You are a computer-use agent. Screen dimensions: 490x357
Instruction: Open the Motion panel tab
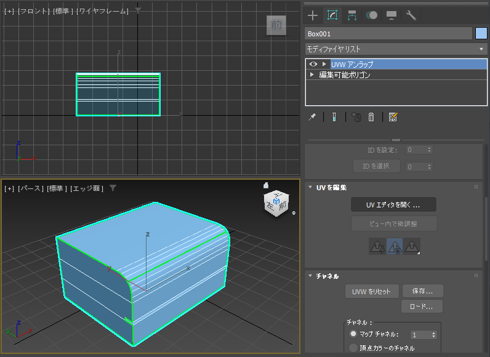(372, 15)
